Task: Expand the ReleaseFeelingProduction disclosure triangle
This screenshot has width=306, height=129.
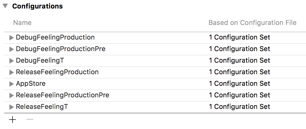Action: click(x=12, y=72)
